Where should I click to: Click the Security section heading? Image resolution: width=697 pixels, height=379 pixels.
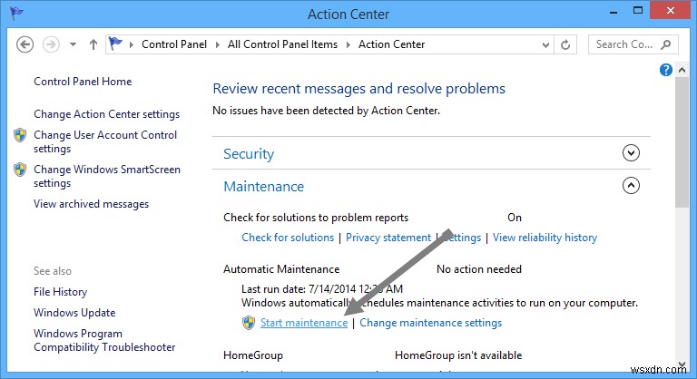(x=249, y=154)
